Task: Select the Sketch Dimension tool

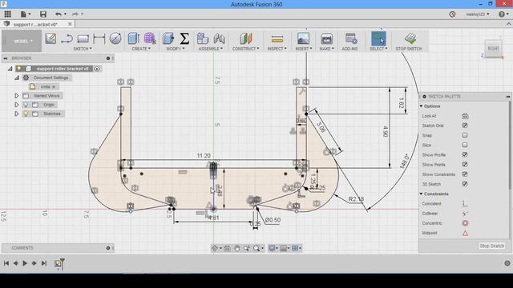Action: point(99,38)
